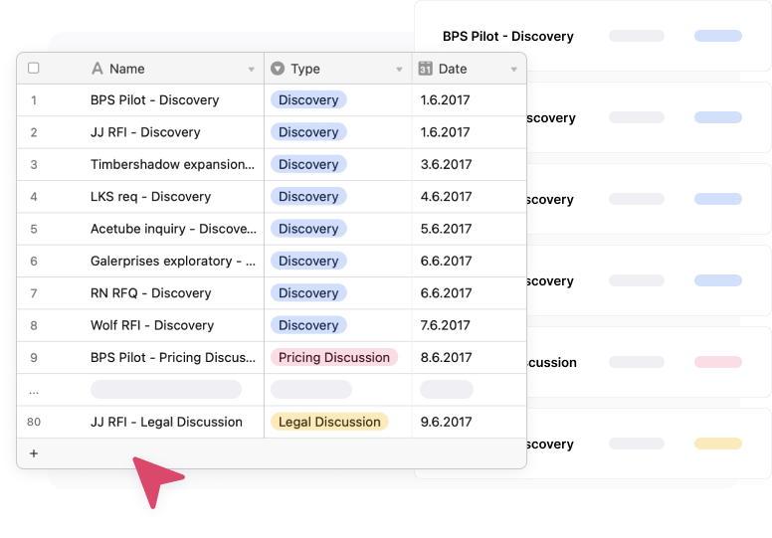772x538 pixels.
Task: Select the JJ RFI - Discovery record name
Action: pyautogui.click(x=145, y=132)
